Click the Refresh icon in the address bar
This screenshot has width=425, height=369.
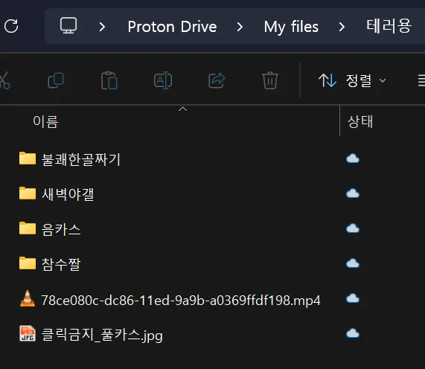point(11,26)
